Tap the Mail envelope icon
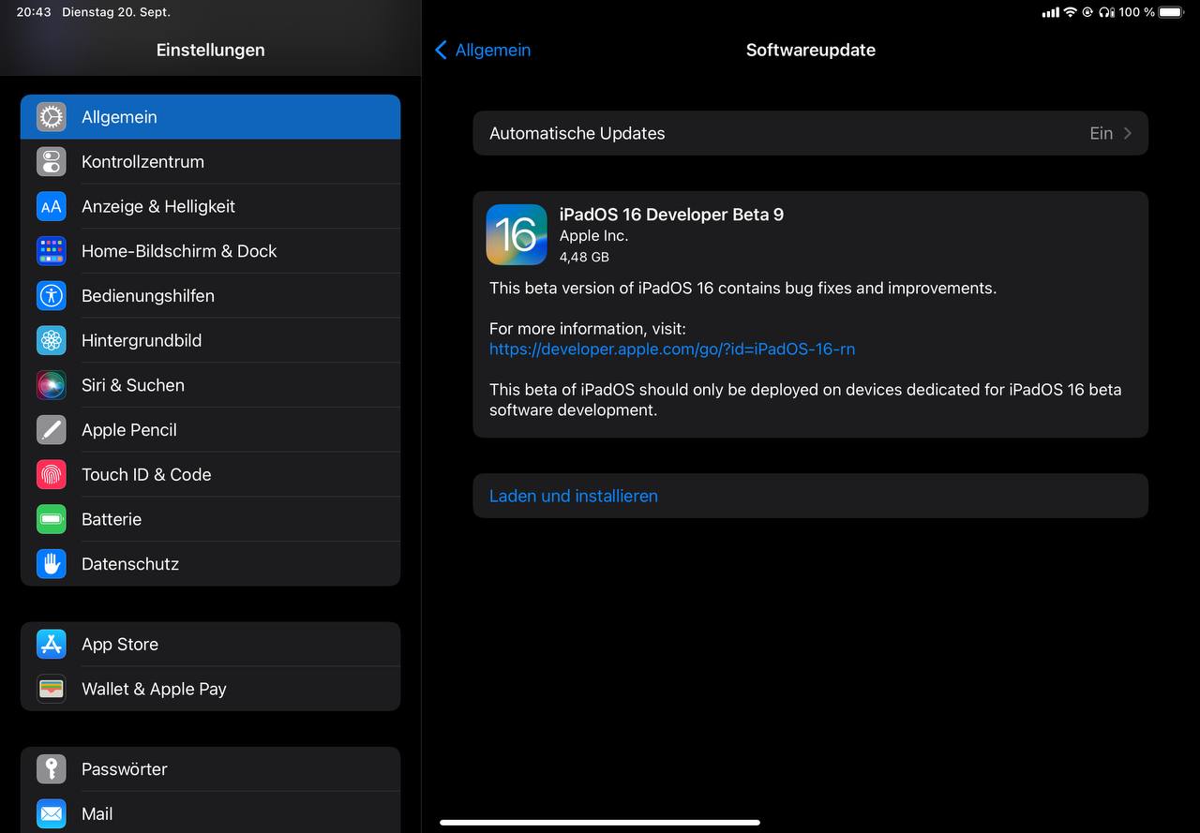This screenshot has height=833, width=1200. [x=52, y=813]
